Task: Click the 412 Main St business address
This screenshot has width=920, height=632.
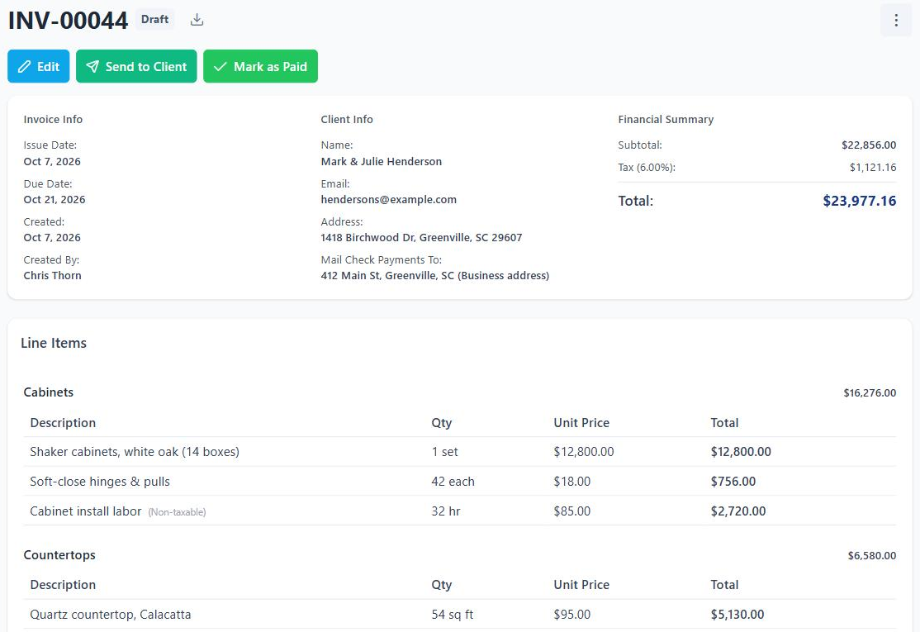Action: pyautogui.click(x=434, y=276)
